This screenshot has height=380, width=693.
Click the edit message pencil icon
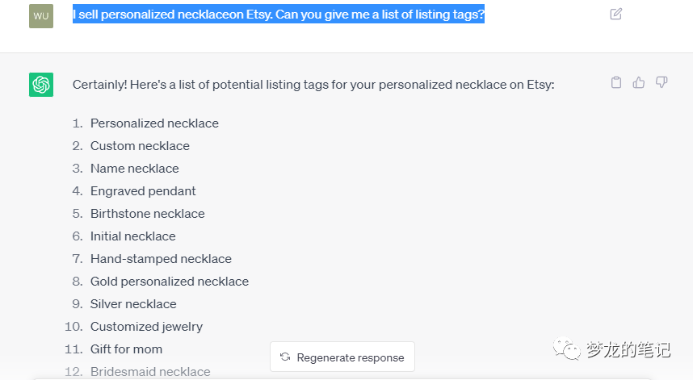pyautogui.click(x=616, y=14)
